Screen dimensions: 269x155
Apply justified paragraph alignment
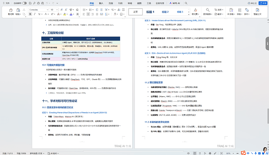97,14
